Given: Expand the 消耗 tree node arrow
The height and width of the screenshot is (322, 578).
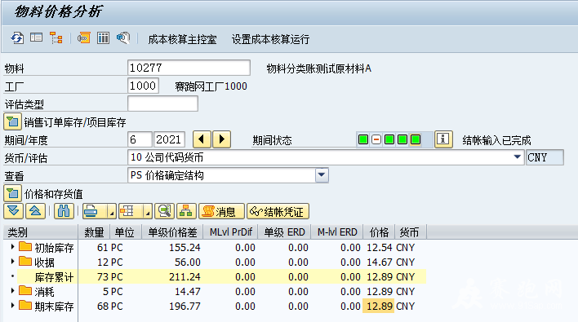Looking at the screenshot, I should pos(12,291).
